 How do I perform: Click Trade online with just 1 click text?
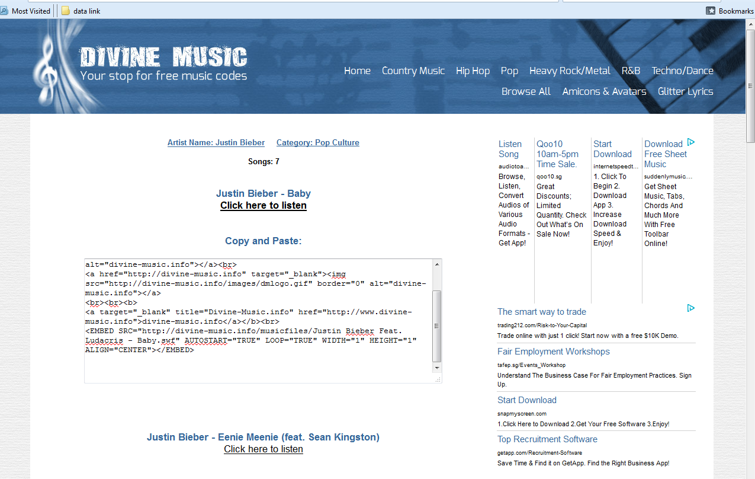coord(588,336)
